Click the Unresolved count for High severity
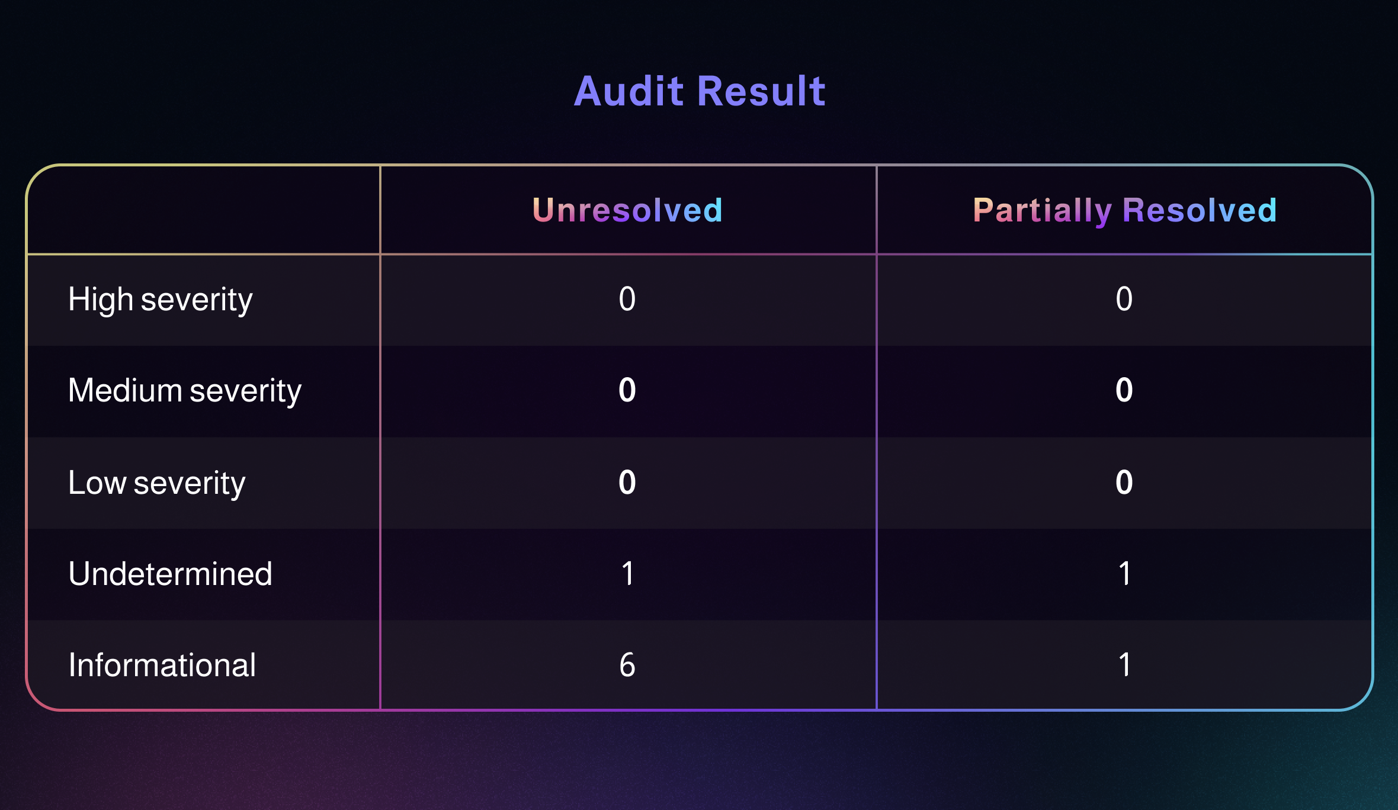This screenshot has width=1398, height=810. [x=627, y=299]
